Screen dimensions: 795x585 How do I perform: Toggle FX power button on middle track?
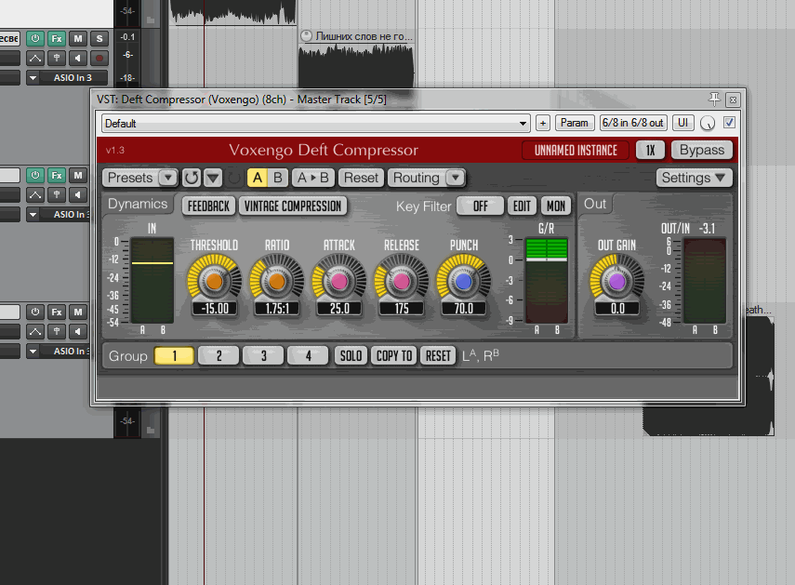[35, 176]
